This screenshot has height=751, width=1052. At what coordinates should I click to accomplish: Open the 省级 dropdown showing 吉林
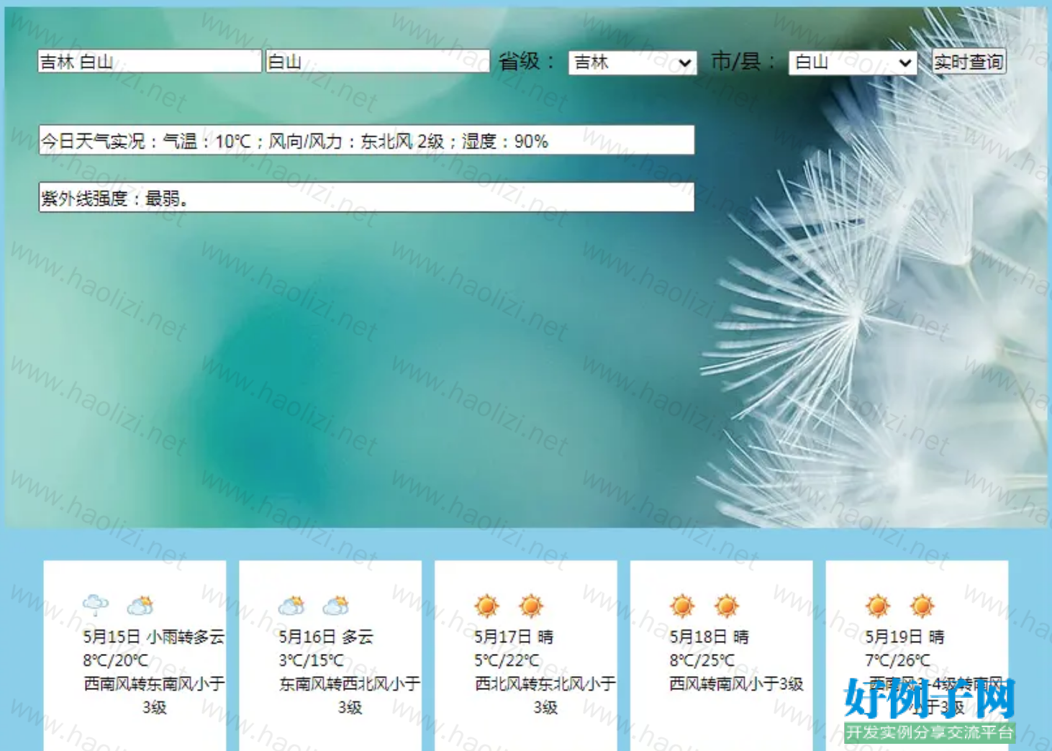(632, 63)
